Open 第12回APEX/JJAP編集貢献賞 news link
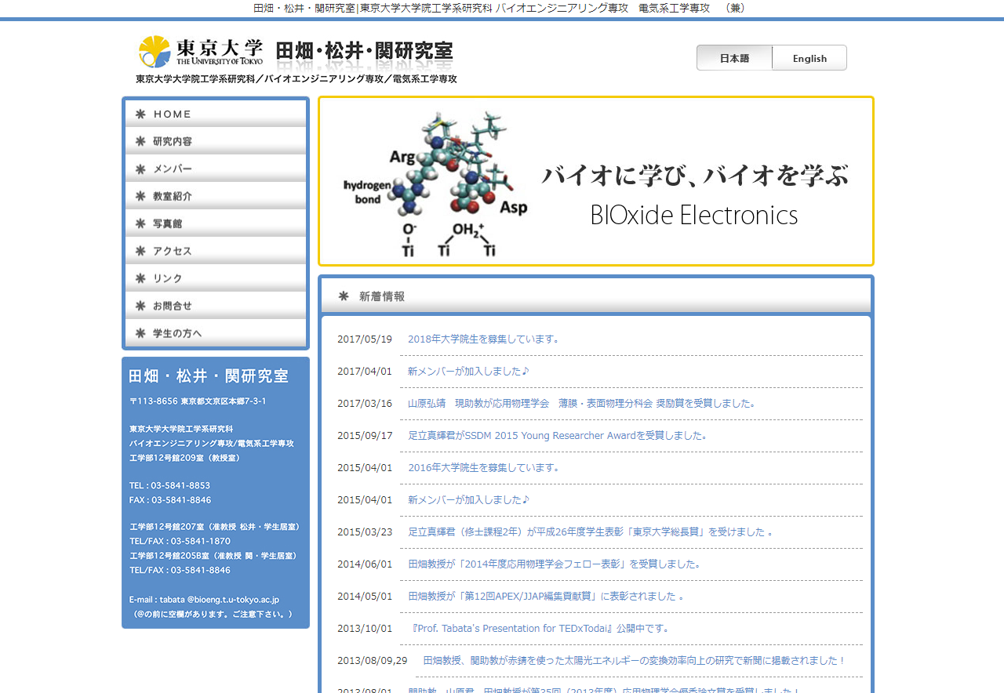1004x693 pixels. click(547, 597)
